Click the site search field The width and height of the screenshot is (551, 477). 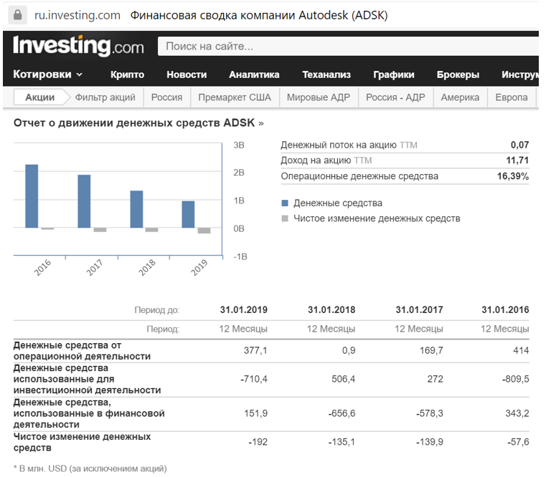[344, 47]
